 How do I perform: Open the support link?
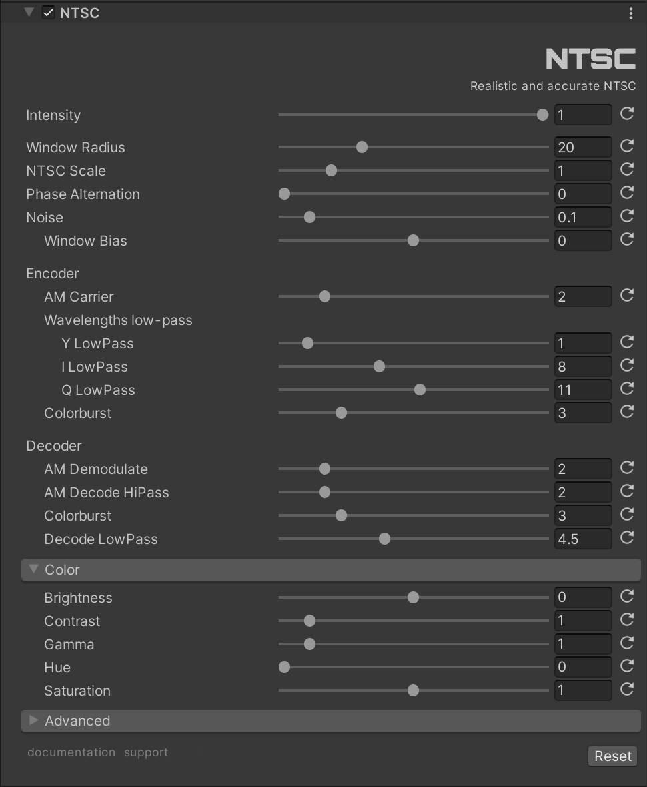[146, 753]
